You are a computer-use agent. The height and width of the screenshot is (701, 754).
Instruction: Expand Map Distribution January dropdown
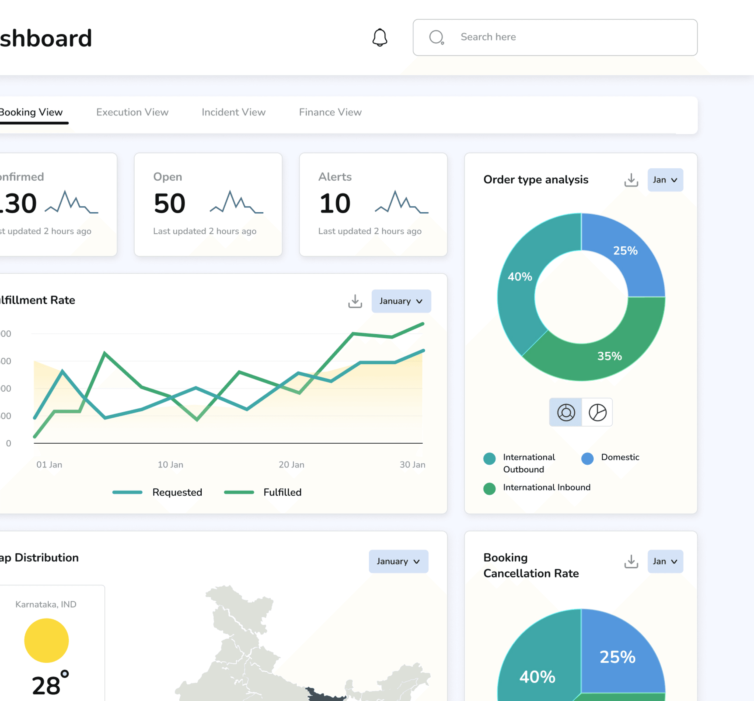pos(398,562)
